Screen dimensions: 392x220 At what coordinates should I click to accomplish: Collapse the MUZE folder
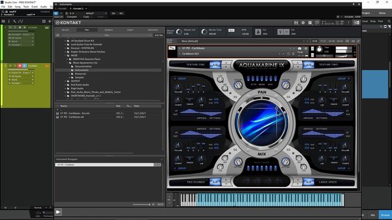coord(66,56)
